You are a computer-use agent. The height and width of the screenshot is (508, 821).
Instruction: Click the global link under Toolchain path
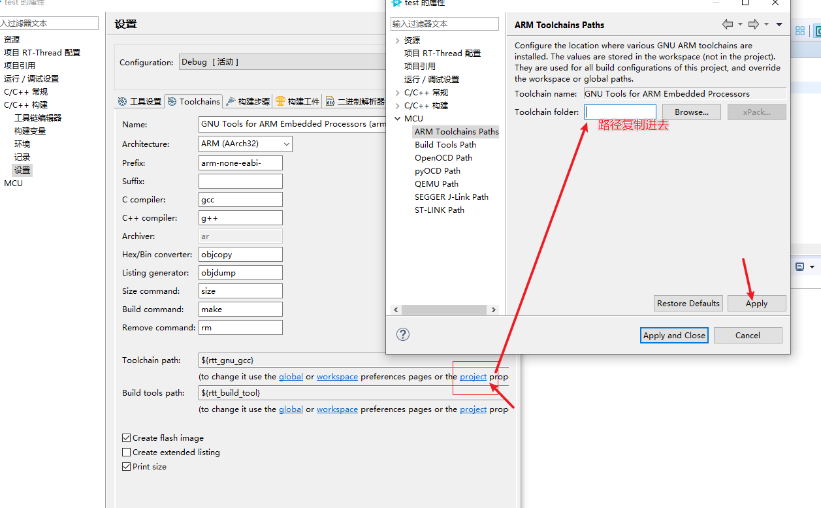pos(291,377)
